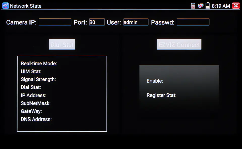Screen dimensions: 242x149
Task: Click the 8:19 AM clock display
Action: [x=221, y=6]
